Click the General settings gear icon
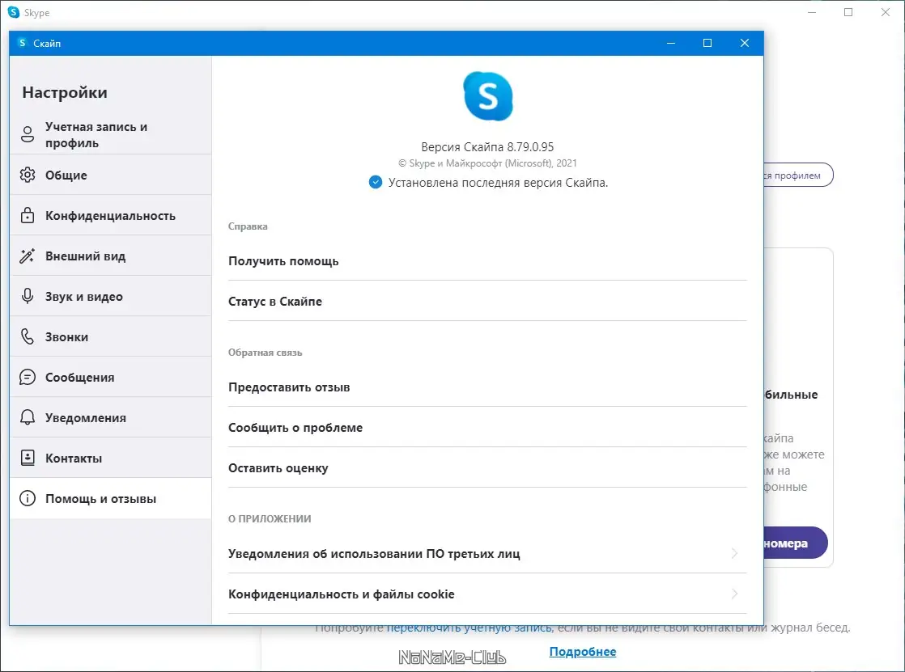This screenshot has width=905, height=672. pos(28,175)
